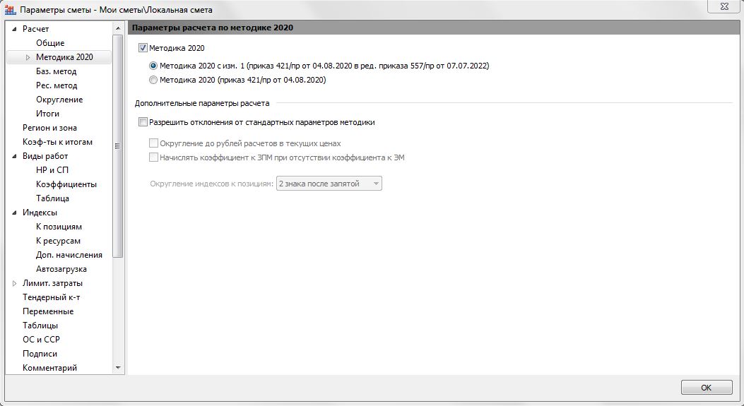The image size is (744, 406).
Task: Select Методика 2020 in the tree
Action: pyautogui.click(x=64, y=57)
